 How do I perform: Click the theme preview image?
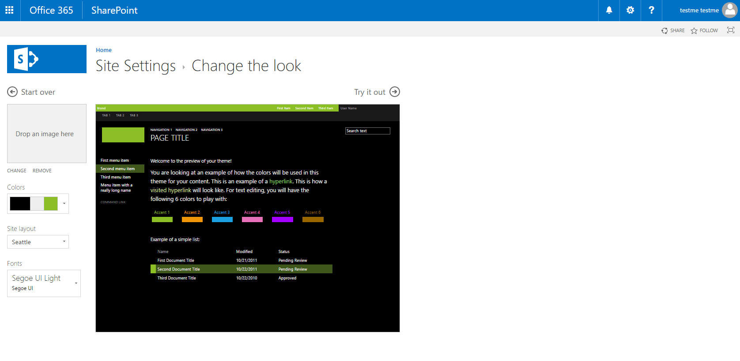pos(248,218)
